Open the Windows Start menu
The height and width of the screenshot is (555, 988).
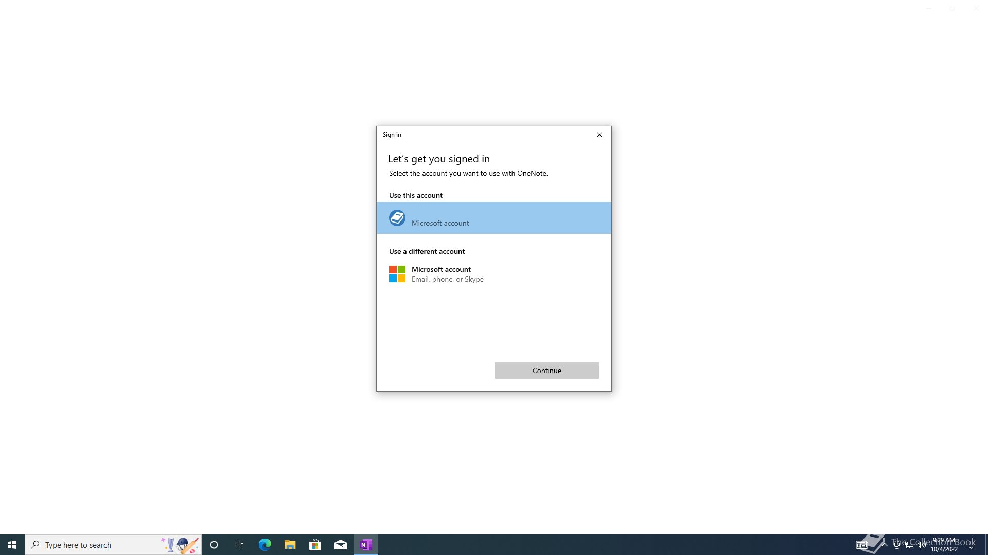point(12,545)
